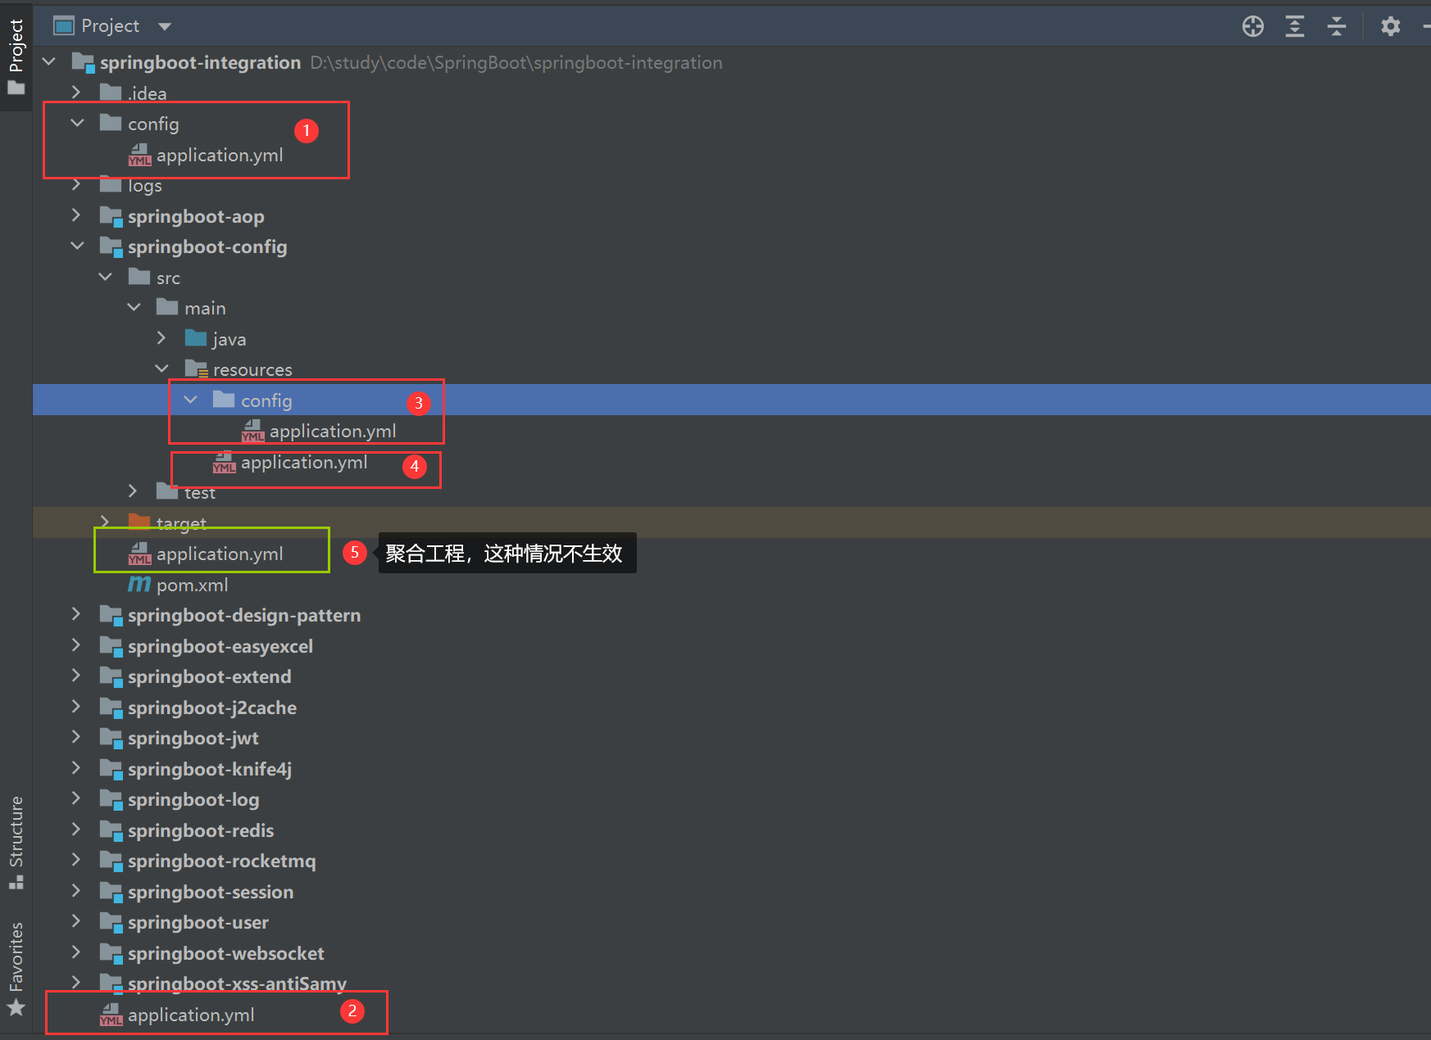Open the Favorites tool window tab

[16, 969]
